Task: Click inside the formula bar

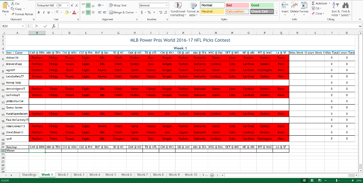Action: (208, 26)
